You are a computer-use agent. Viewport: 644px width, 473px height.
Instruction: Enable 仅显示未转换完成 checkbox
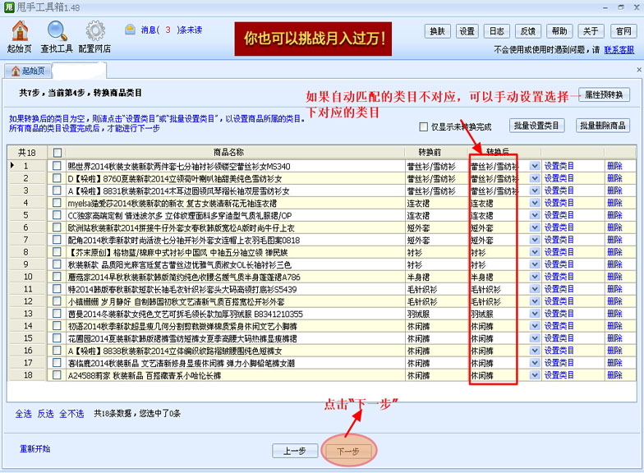tap(424, 126)
